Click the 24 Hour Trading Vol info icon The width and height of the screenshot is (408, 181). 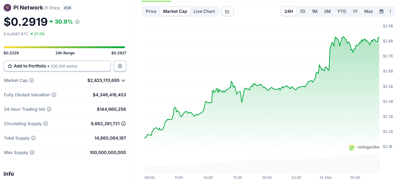pos(49,109)
